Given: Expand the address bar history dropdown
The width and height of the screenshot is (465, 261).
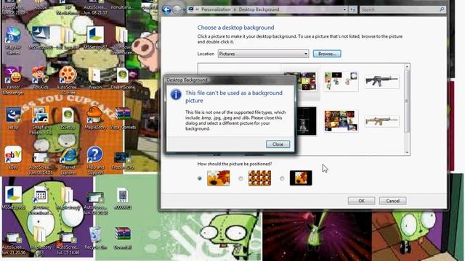Looking at the screenshot, I should (x=344, y=9).
